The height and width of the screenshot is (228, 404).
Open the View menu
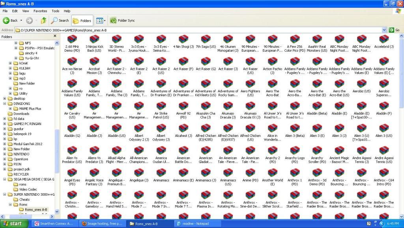pyautogui.click(x=26, y=11)
